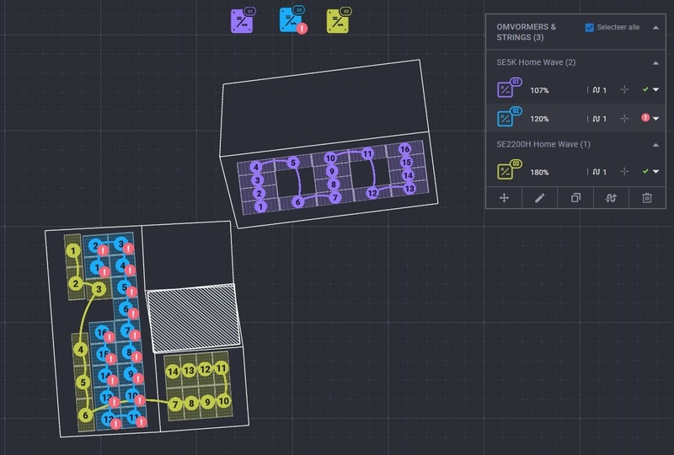Open dropdown arrow on 107% inverter row
This screenshot has height=455, width=674.
click(656, 90)
